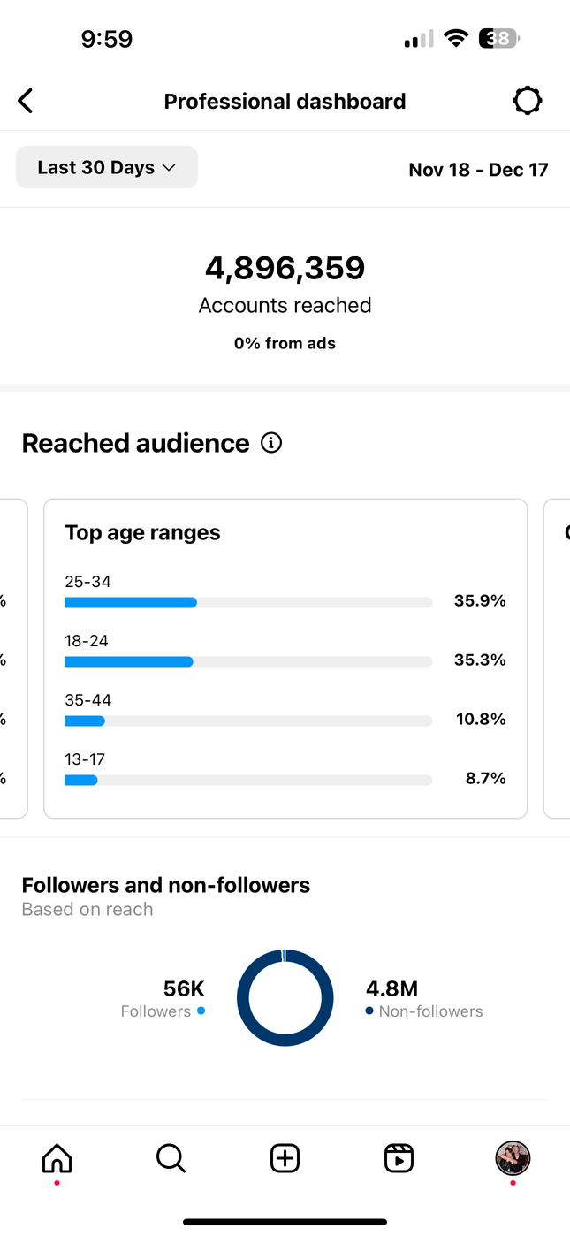Select the 25-34 age range bar

tap(248, 602)
